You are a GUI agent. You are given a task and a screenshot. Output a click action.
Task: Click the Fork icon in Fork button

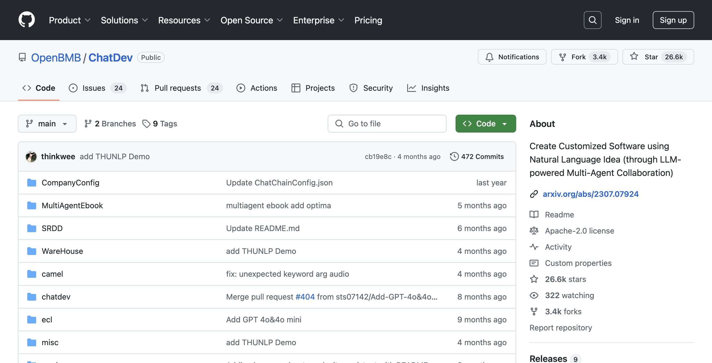562,57
